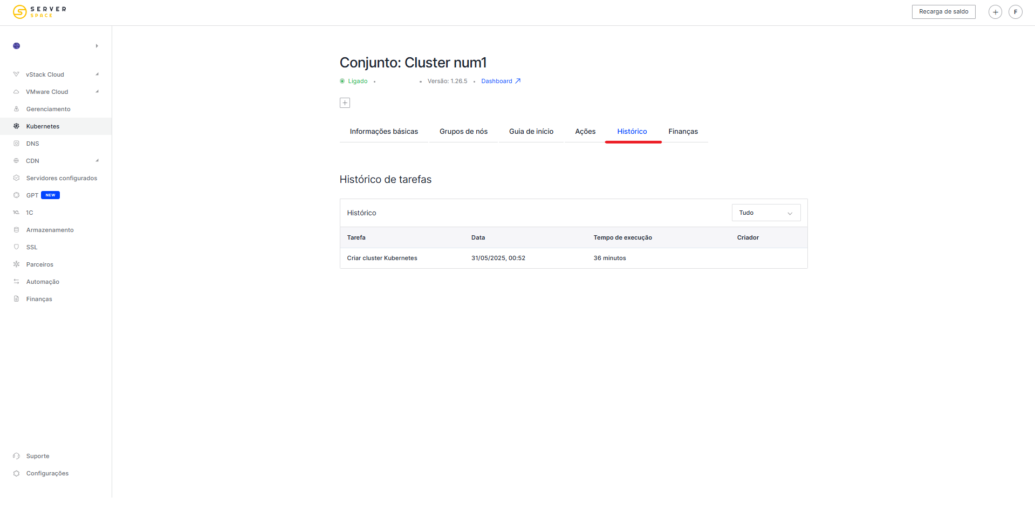The image size is (1035, 511).
Task: Open Armazenamento in the sidebar
Action: pyautogui.click(x=50, y=230)
